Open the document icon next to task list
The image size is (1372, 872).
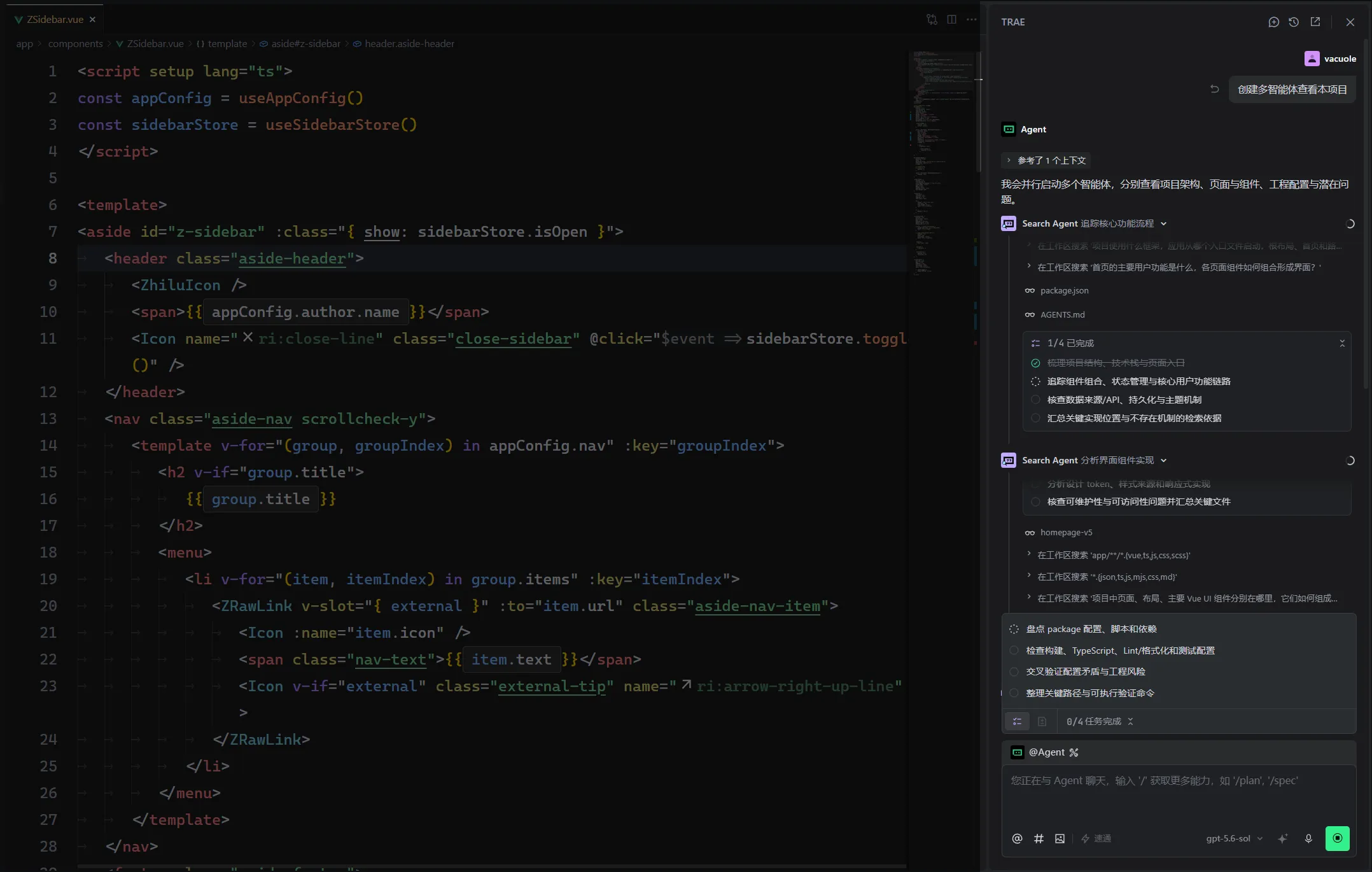pyautogui.click(x=1042, y=721)
